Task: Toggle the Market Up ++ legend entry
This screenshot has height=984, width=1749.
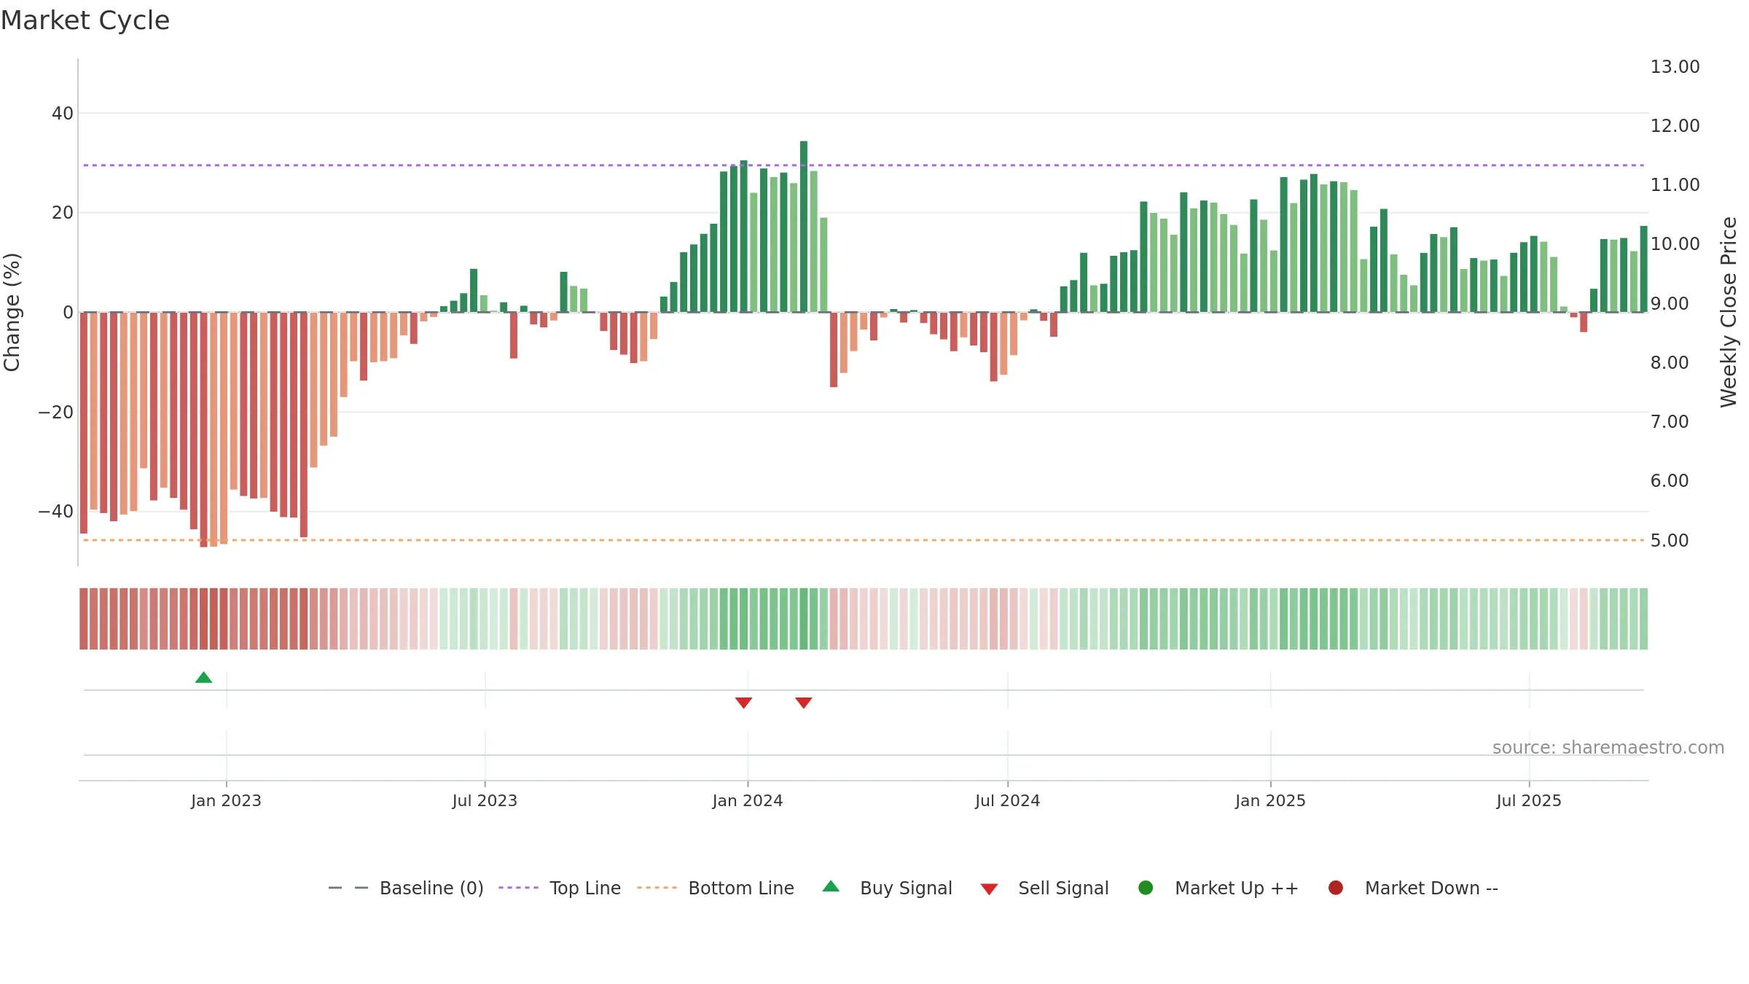Action: tap(1218, 888)
